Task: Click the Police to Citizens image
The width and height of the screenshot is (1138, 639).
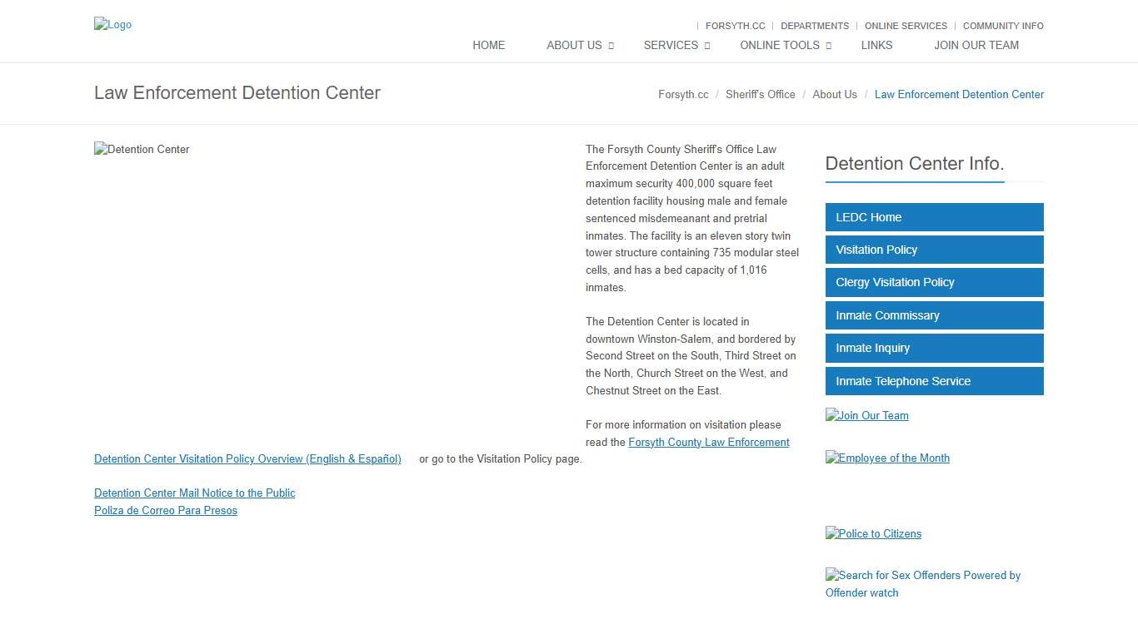Action: (x=873, y=533)
